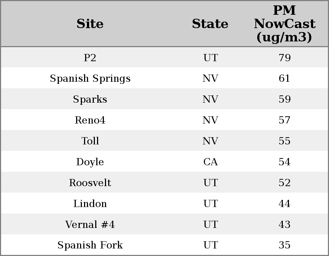Click the Roosvelt site name

[x=90, y=183]
